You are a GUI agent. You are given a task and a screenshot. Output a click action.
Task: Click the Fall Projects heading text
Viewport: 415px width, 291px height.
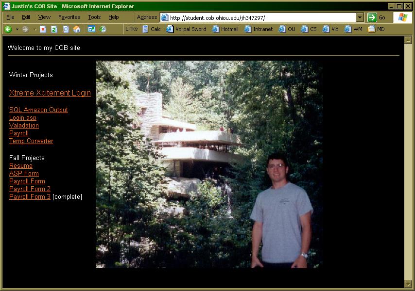pos(27,158)
